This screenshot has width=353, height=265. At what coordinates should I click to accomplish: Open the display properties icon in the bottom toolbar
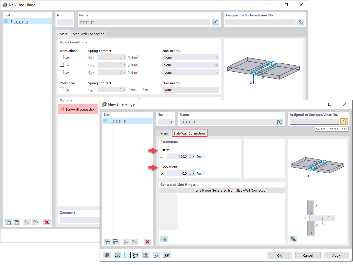coord(135,255)
